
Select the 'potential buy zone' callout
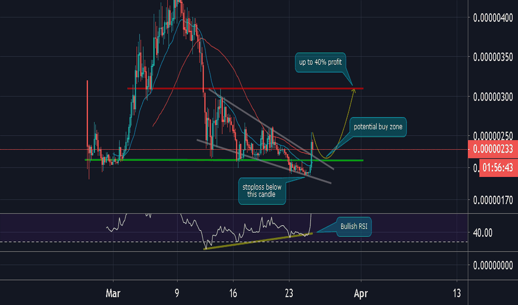(x=378, y=127)
